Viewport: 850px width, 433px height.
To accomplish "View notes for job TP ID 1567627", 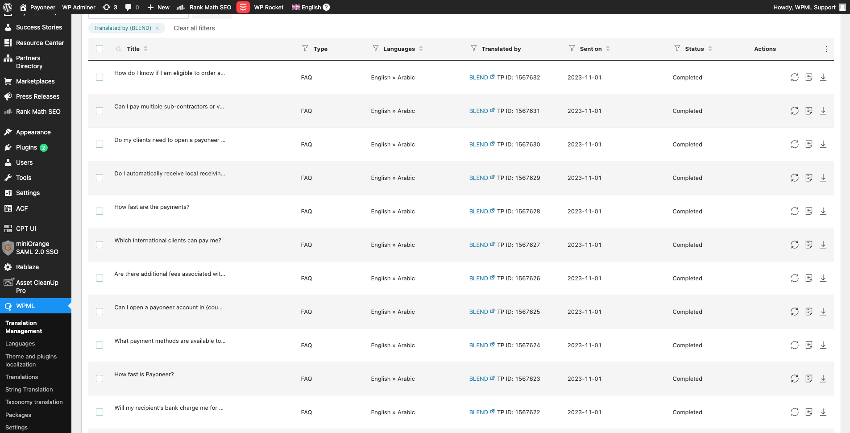I will [809, 245].
